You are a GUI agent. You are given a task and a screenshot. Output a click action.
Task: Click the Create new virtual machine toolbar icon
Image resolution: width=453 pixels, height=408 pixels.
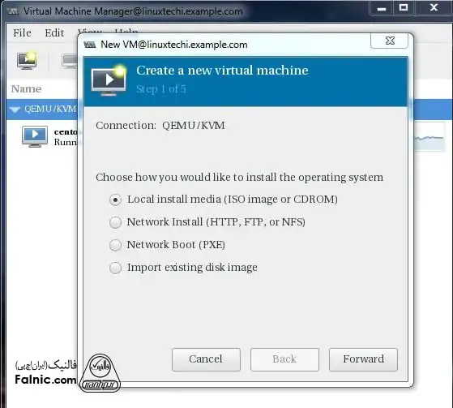coord(27,61)
